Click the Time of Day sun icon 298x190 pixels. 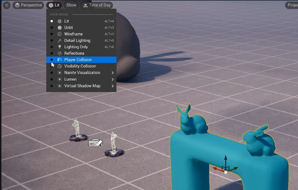tap(86, 5)
